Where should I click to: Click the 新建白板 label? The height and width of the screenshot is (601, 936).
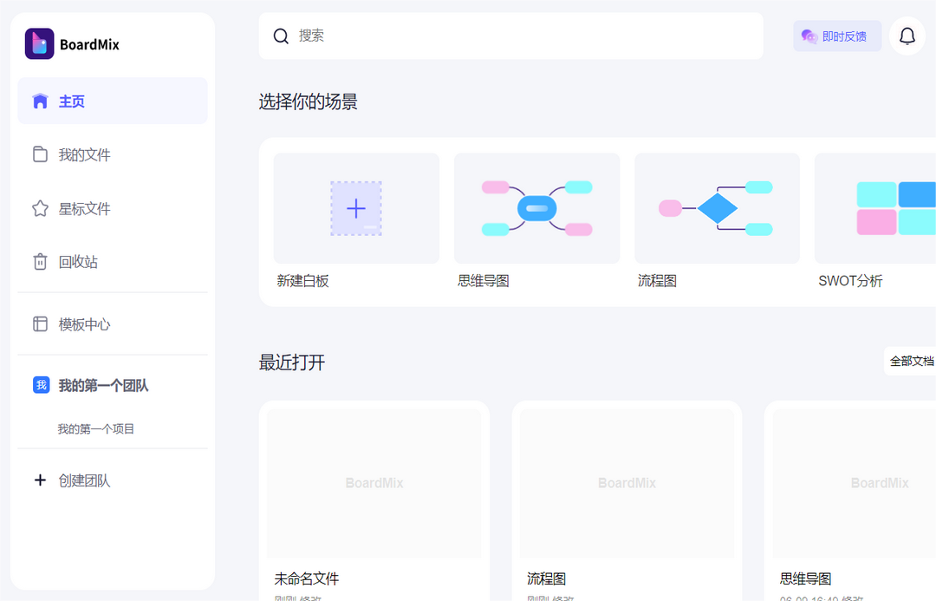[302, 281]
